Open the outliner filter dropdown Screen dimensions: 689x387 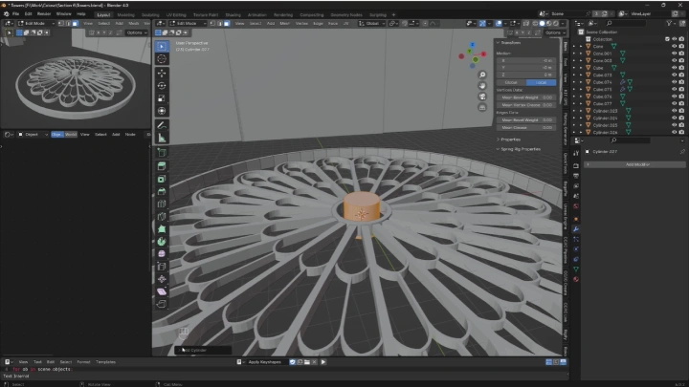coord(670,23)
